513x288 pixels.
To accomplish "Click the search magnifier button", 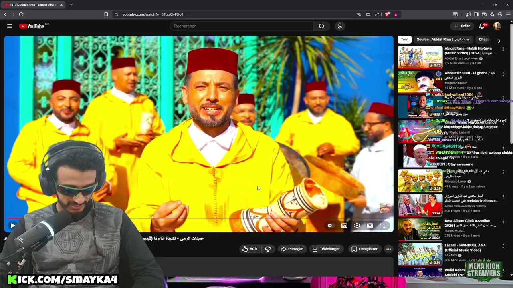I will [322, 26].
